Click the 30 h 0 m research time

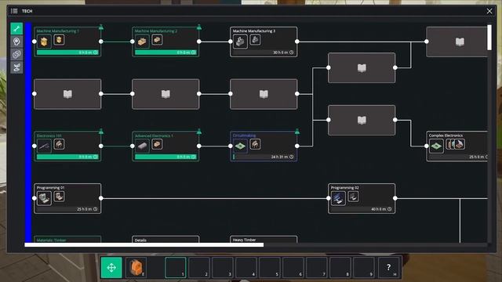(281, 52)
